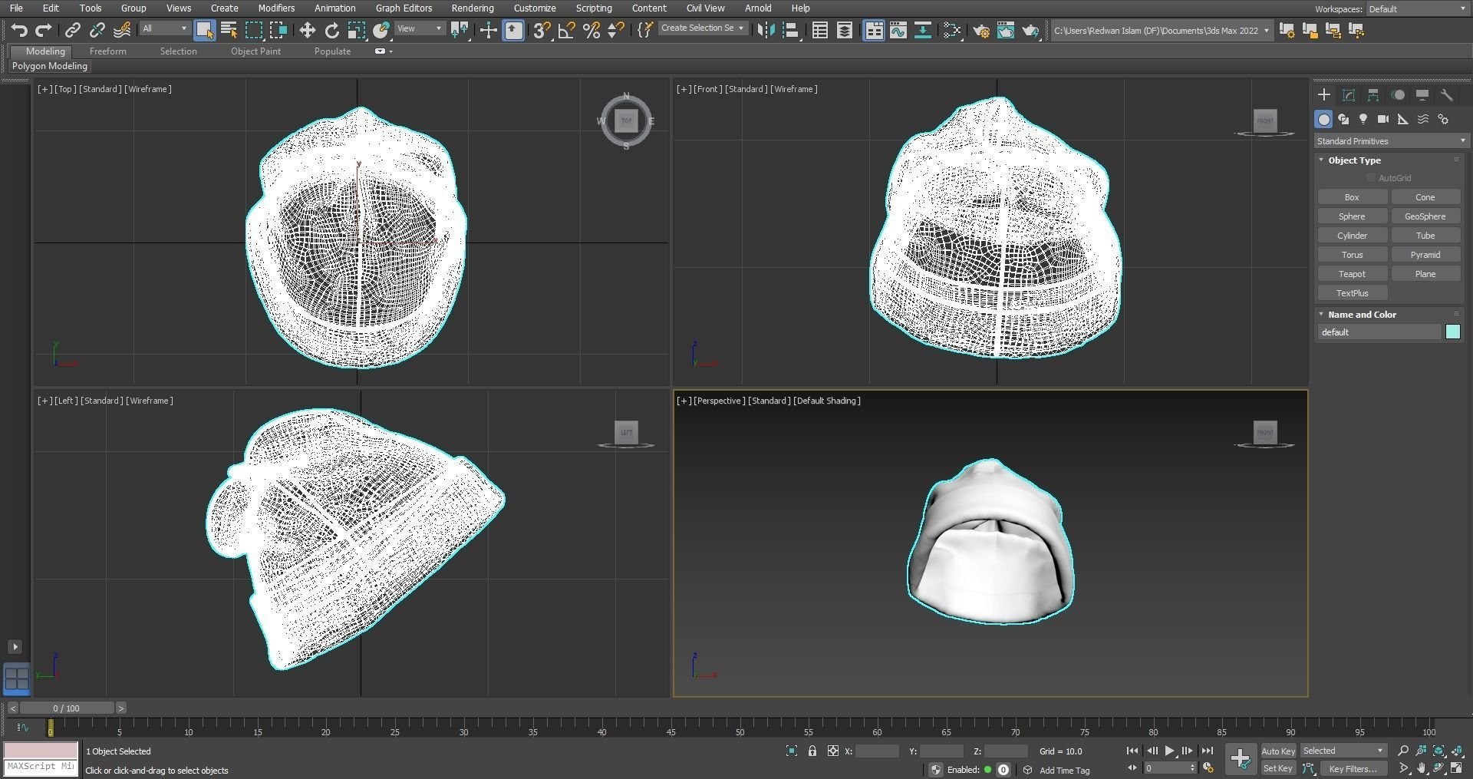Open Select by Name dialog

coord(229,30)
